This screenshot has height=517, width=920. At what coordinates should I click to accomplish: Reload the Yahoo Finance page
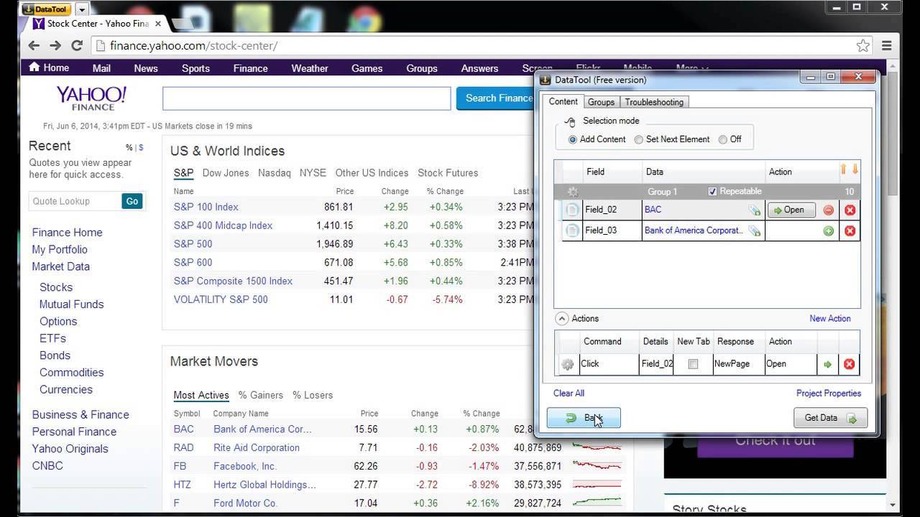77,45
